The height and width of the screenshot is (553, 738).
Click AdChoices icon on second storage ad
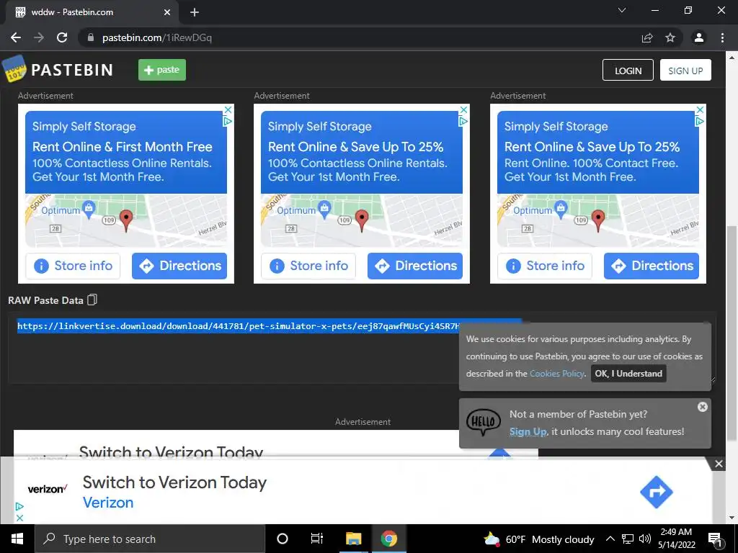point(463,121)
